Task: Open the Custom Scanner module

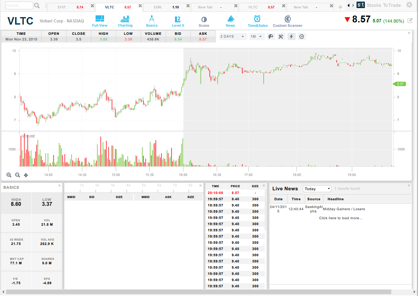Action: [288, 21]
